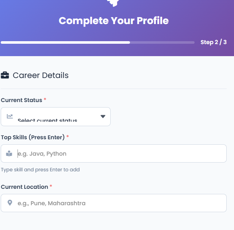Click the red asterisk beside Current Location
This screenshot has height=230, width=234.
51,186
